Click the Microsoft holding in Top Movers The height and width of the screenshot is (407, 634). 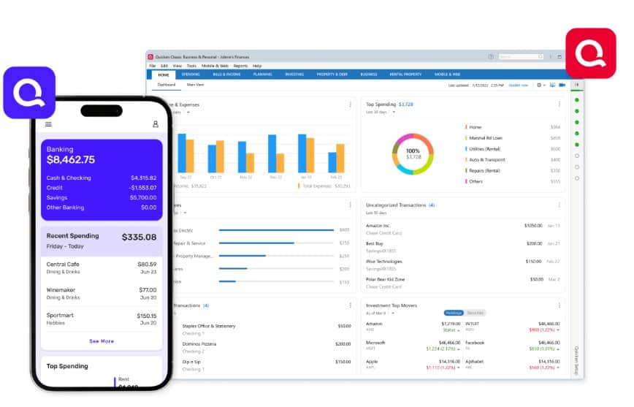(413, 346)
